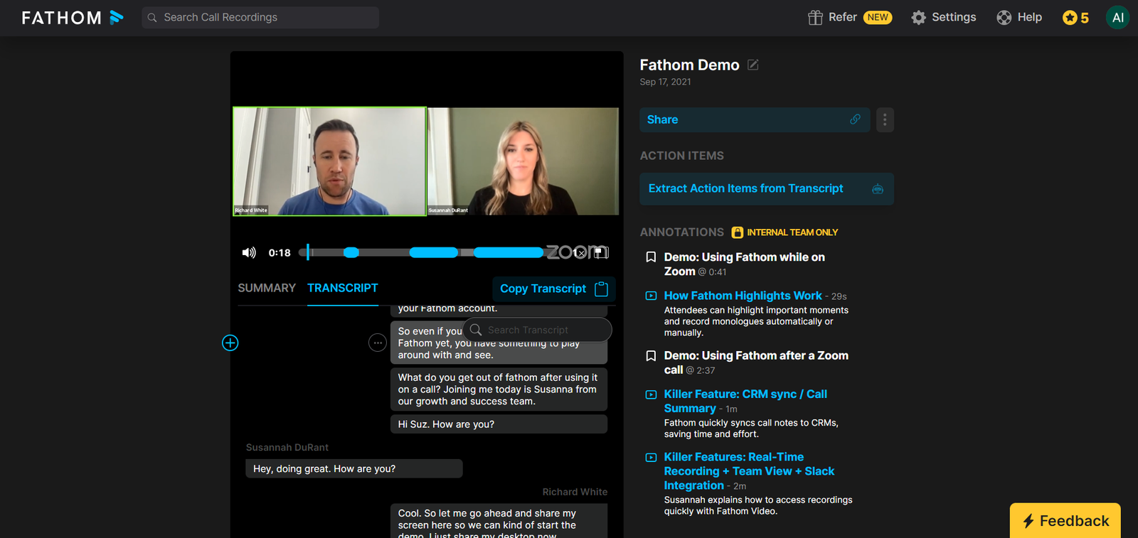Image resolution: width=1138 pixels, height=538 pixels.
Task: Click transcript line "So even if you"
Action: pyautogui.click(x=499, y=343)
